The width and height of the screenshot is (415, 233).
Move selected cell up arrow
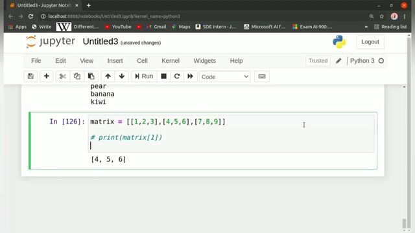click(108, 76)
